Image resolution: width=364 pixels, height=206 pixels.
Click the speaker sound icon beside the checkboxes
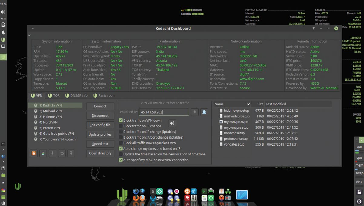coord(172,123)
